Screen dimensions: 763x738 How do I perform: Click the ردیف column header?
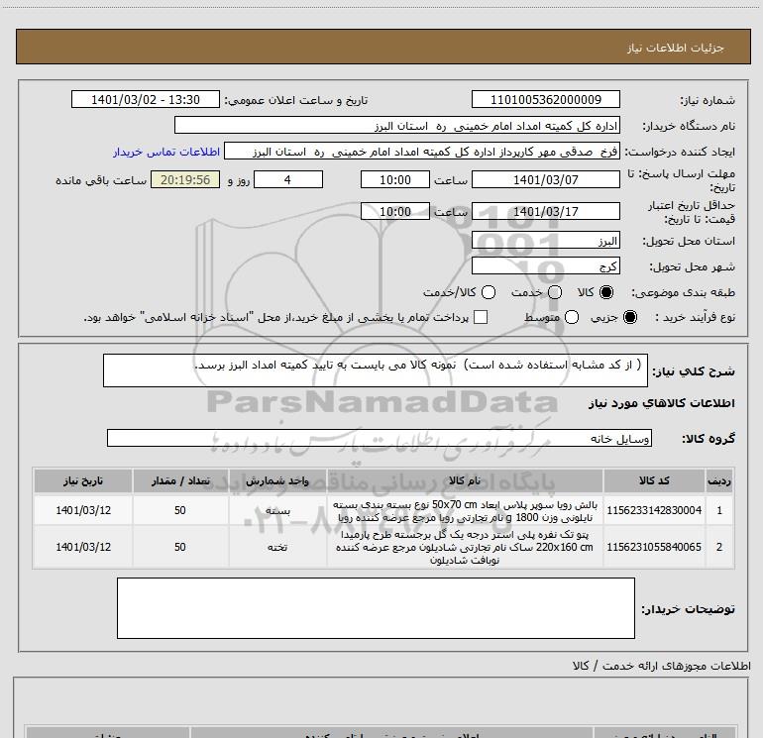coord(719,481)
